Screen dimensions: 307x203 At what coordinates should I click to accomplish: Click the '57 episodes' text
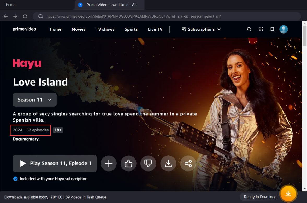(x=37, y=130)
